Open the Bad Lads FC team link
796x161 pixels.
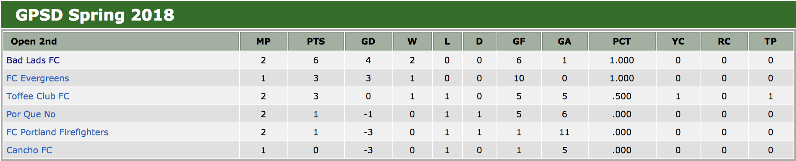pos(33,60)
